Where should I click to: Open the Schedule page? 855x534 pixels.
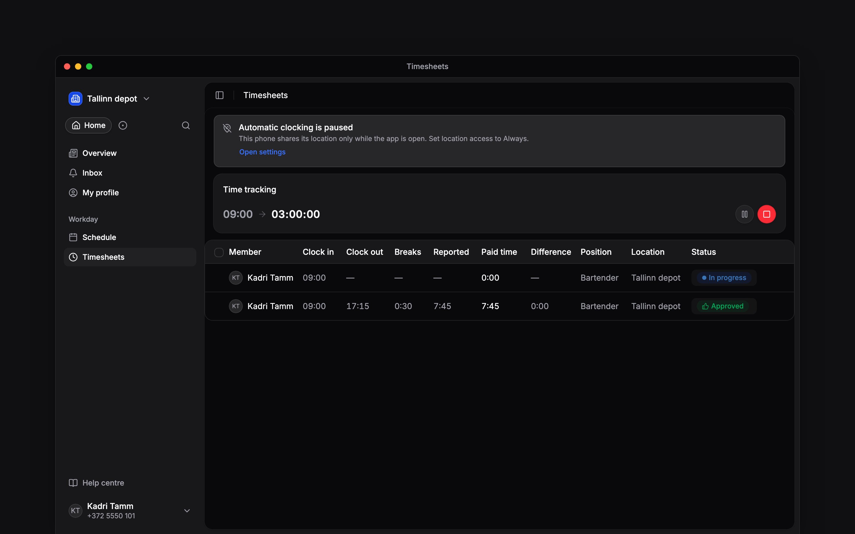[130, 237]
